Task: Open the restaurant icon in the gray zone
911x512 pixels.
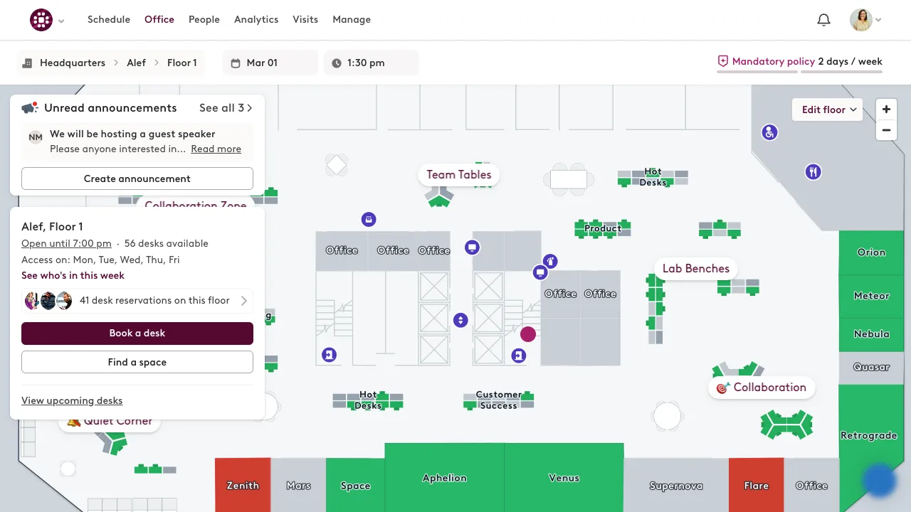Action: point(813,171)
